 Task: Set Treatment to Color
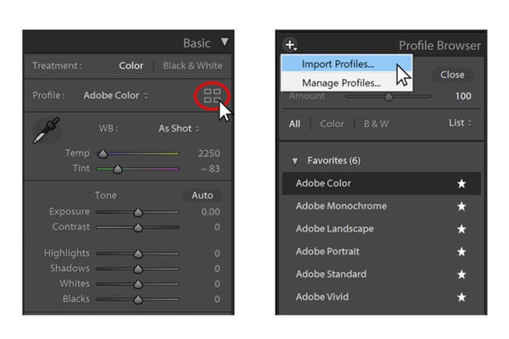tap(131, 65)
